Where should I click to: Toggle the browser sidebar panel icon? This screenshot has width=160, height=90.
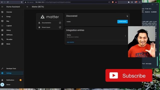pos(132,2)
